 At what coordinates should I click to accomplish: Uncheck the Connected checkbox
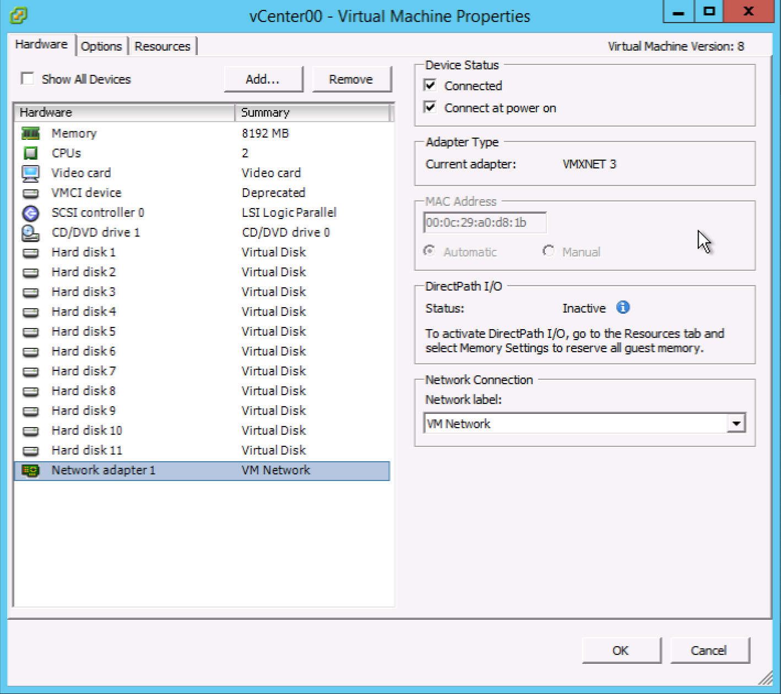[431, 85]
